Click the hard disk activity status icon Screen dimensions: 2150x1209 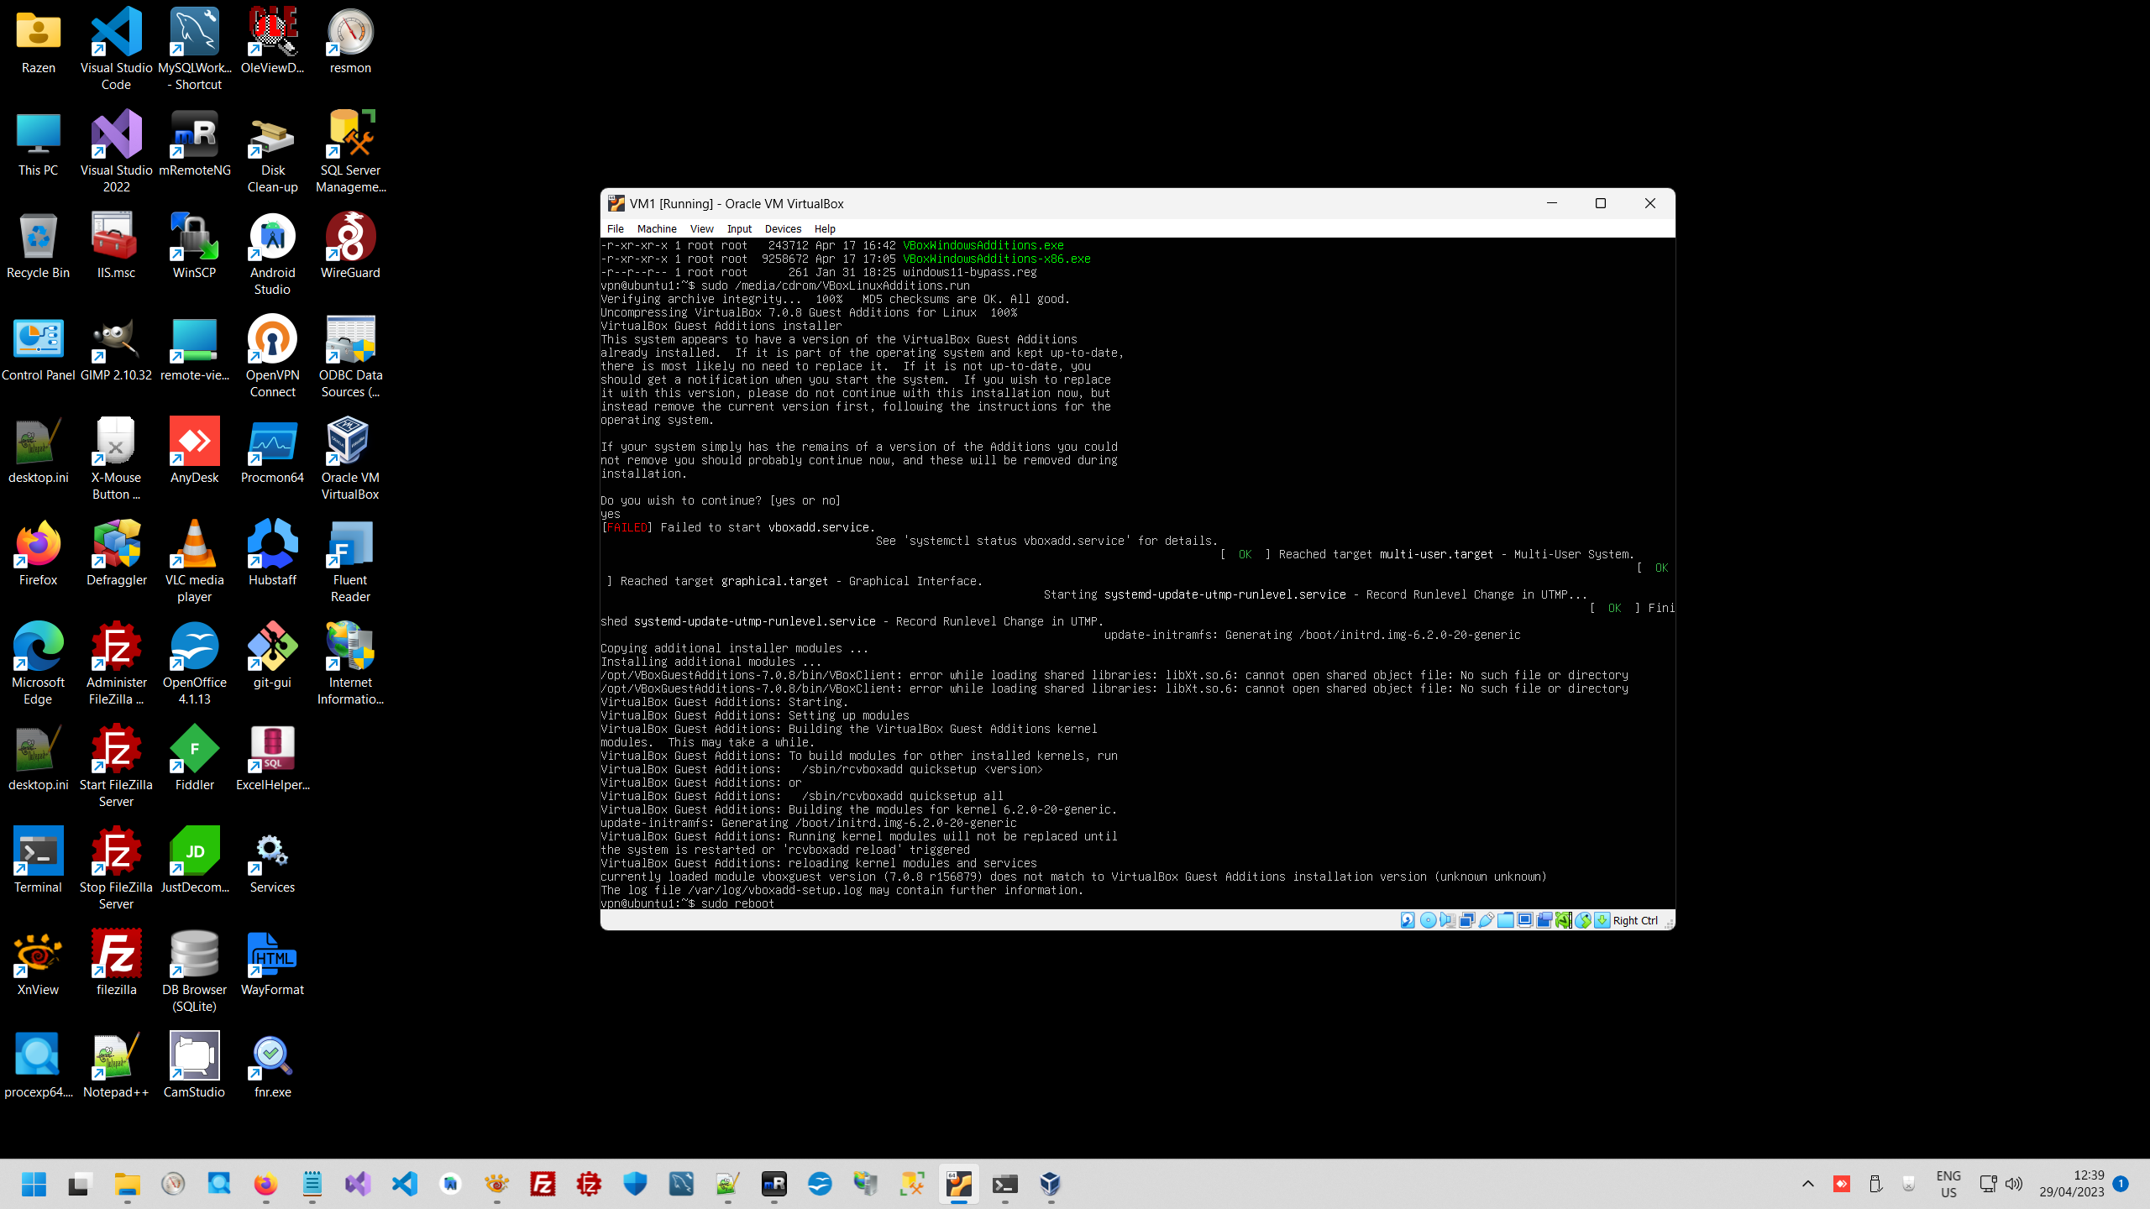click(1408, 920)
